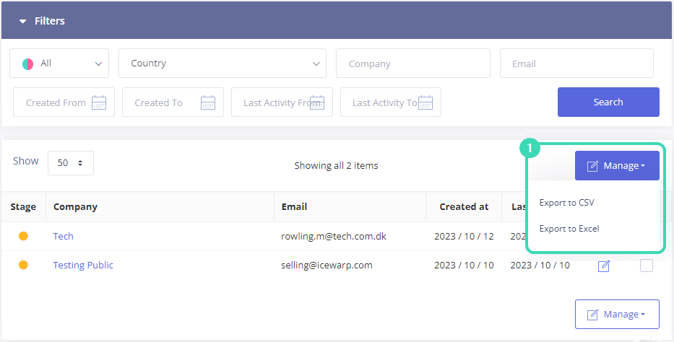The width and height of the screenshot is (674, 342).
Task: Expand the Country dropdown
Action: coord(222,63)
